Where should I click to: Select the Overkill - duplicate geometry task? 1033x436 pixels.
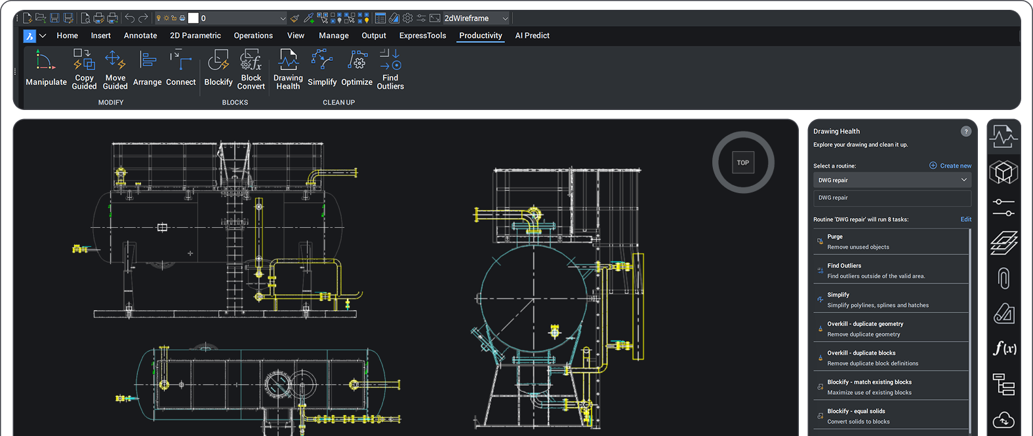[891, 329]
